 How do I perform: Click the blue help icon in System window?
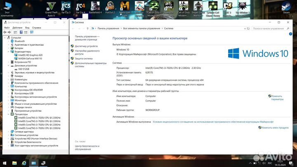click(290, 34)
